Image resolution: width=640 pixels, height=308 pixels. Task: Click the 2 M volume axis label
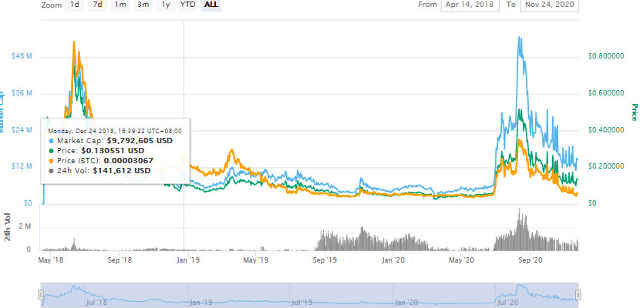tap(26, 226)
